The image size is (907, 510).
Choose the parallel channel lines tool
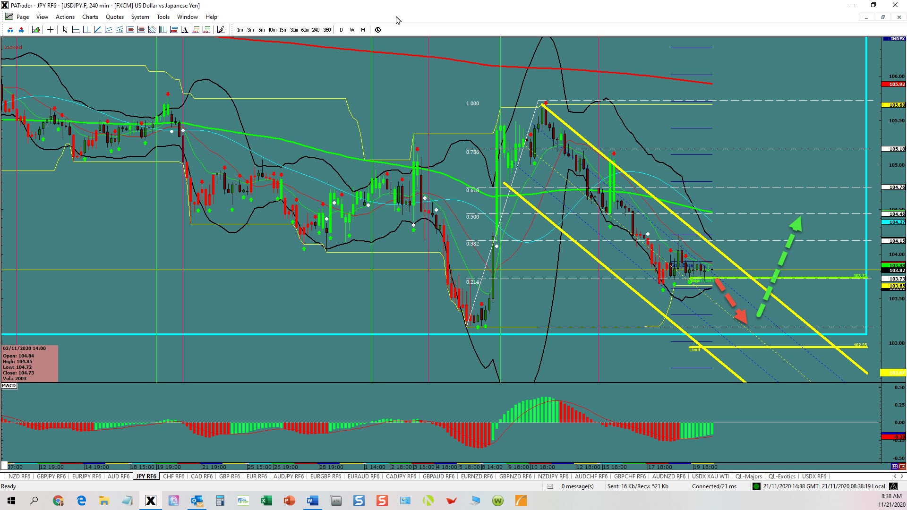109,30
